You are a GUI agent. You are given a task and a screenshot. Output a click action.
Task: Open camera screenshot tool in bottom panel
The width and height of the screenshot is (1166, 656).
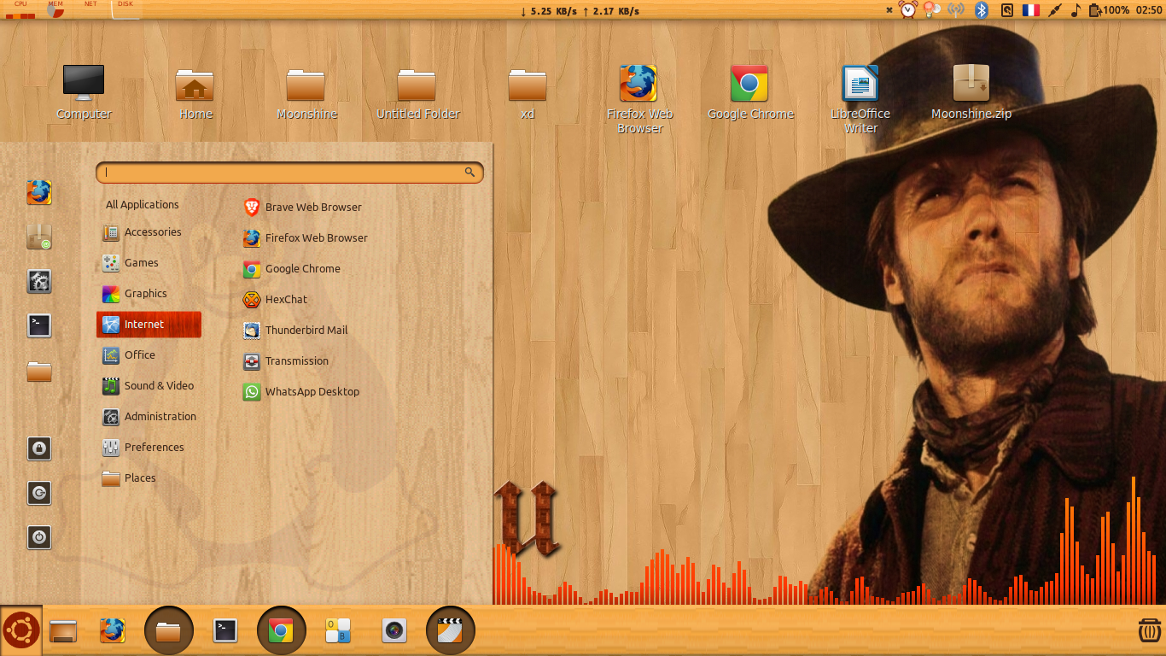[394, 631]
